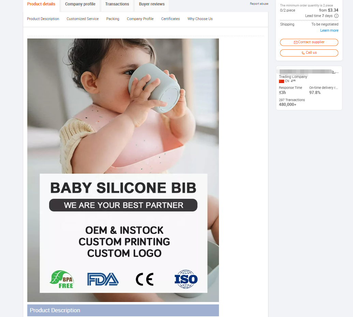Image resolution: width=353 pixels, height=317 pixels.
Task: Click the FDA certification logo
Action: tap(103, 279)
